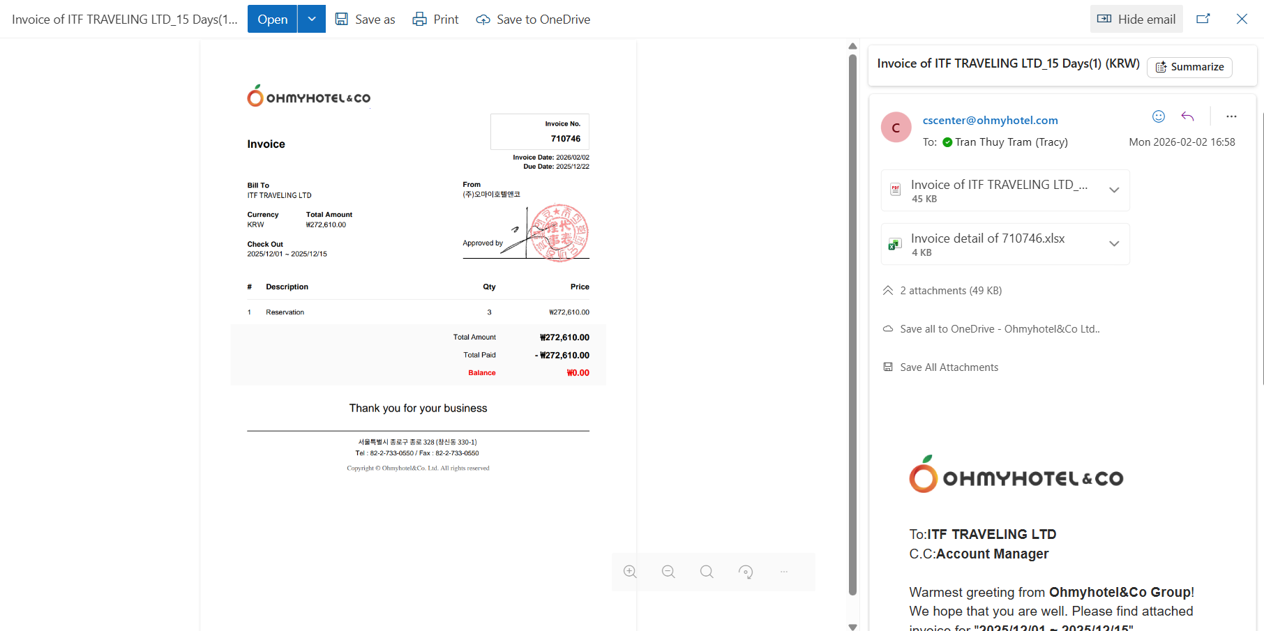Reply to the email with the arrow icon
Image resolution: width=1264 pixels, height=631 pixels.
click(1187, 116)
